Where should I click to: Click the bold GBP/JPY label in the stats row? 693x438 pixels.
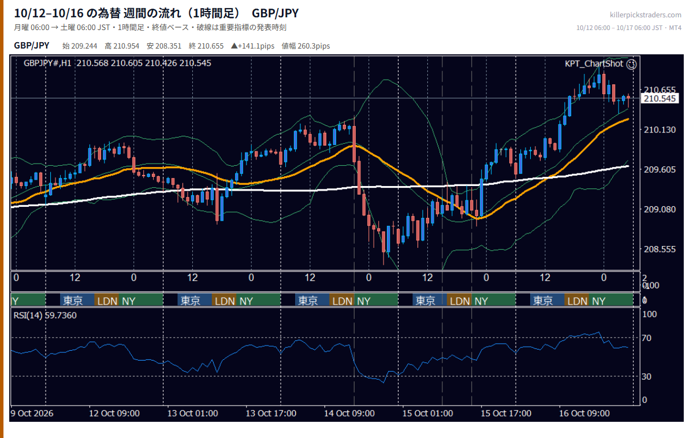tap(32, 46)
